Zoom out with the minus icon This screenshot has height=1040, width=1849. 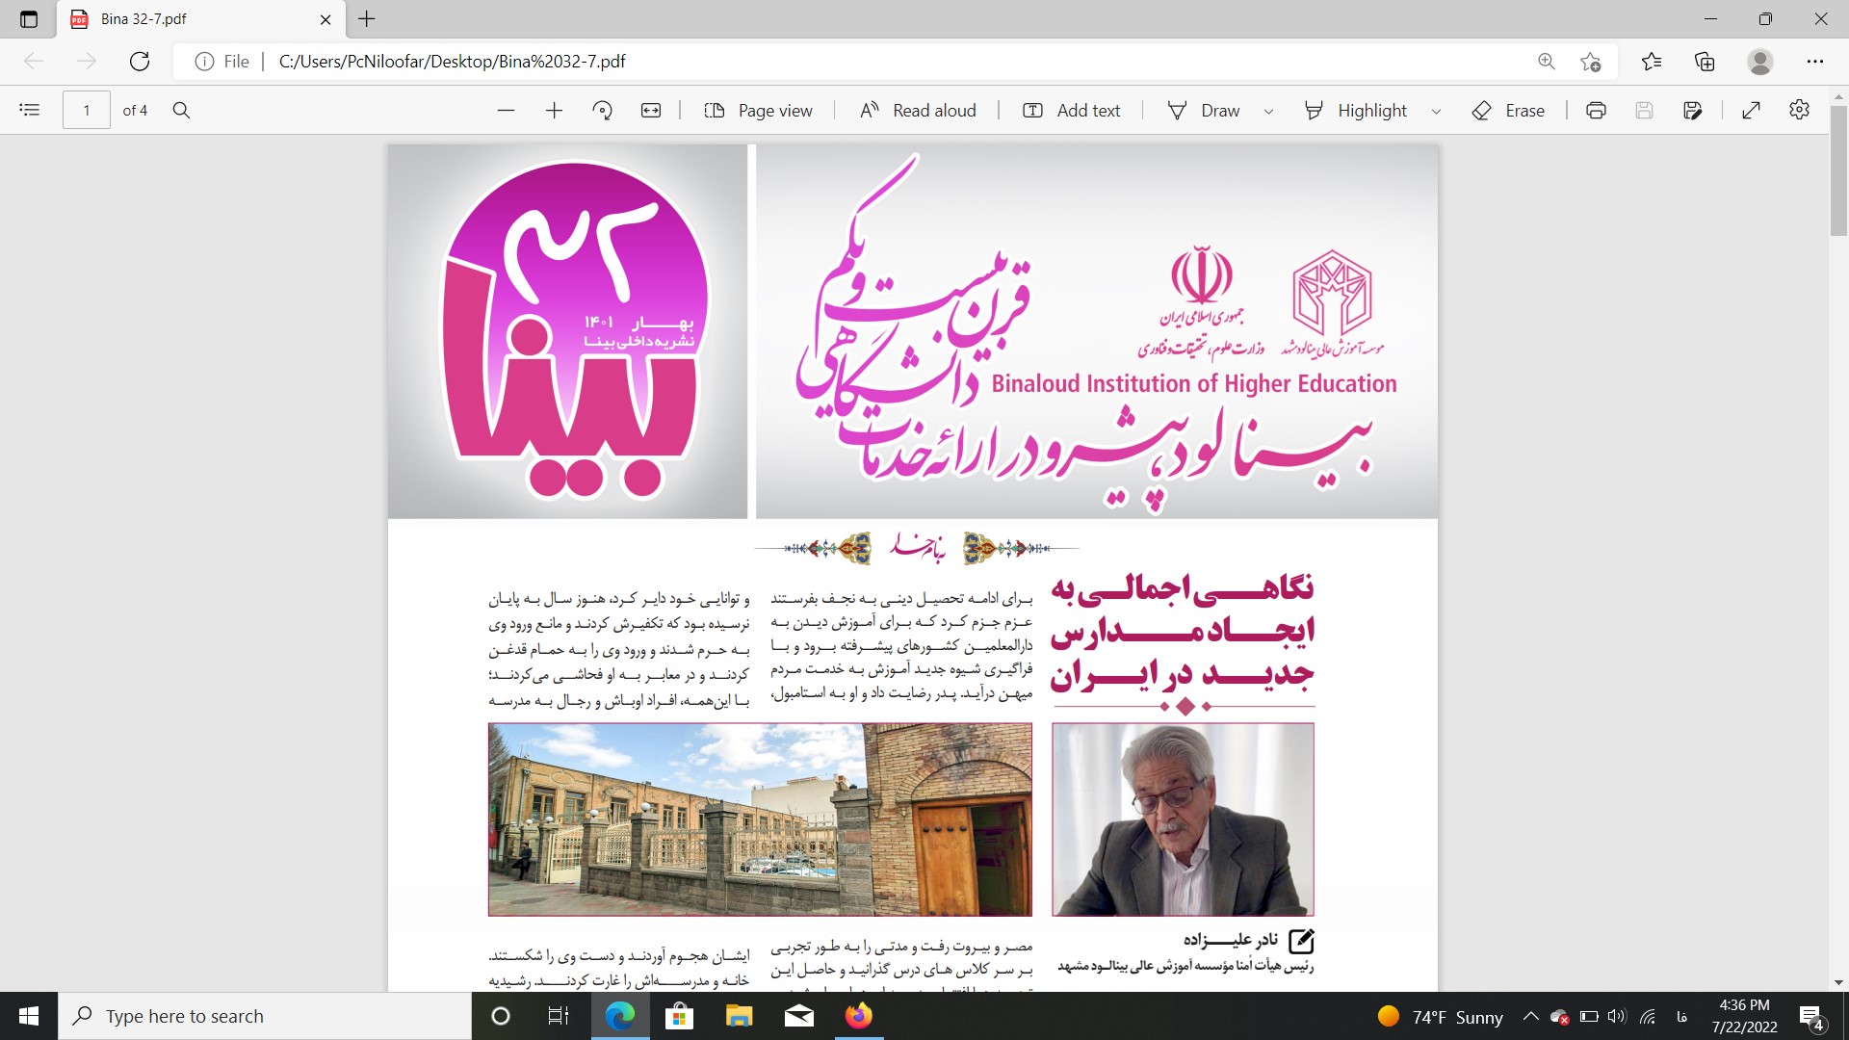[506, 111]
